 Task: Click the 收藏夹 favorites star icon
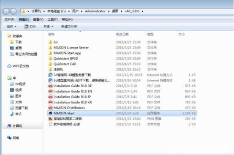coord(9,36)
